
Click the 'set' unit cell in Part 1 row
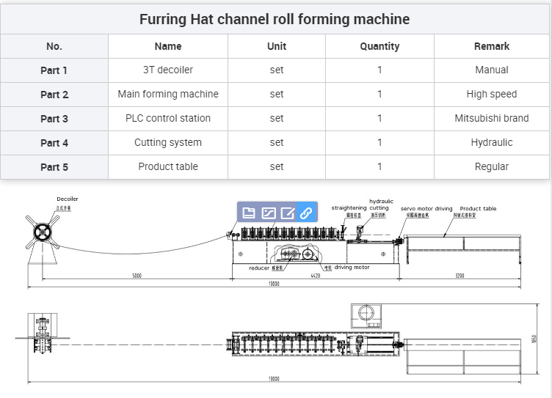pos(277,70)
